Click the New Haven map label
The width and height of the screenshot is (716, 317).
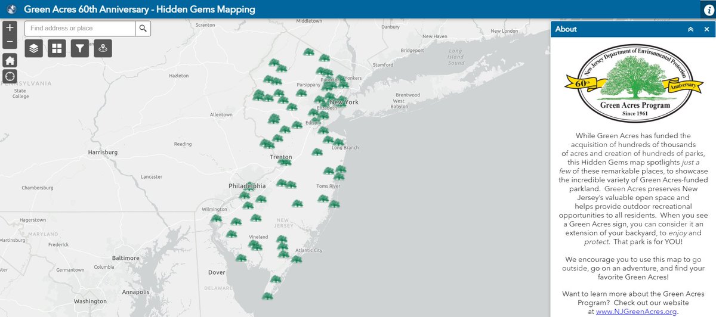point(435,36)
